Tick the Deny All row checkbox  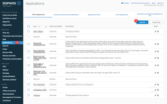tap(29, 79)
